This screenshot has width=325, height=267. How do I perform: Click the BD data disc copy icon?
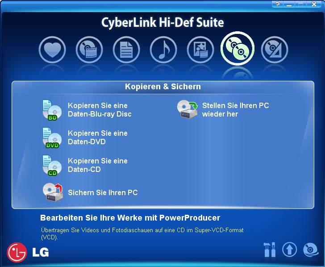pyautogui.click(x=52, y=110)
